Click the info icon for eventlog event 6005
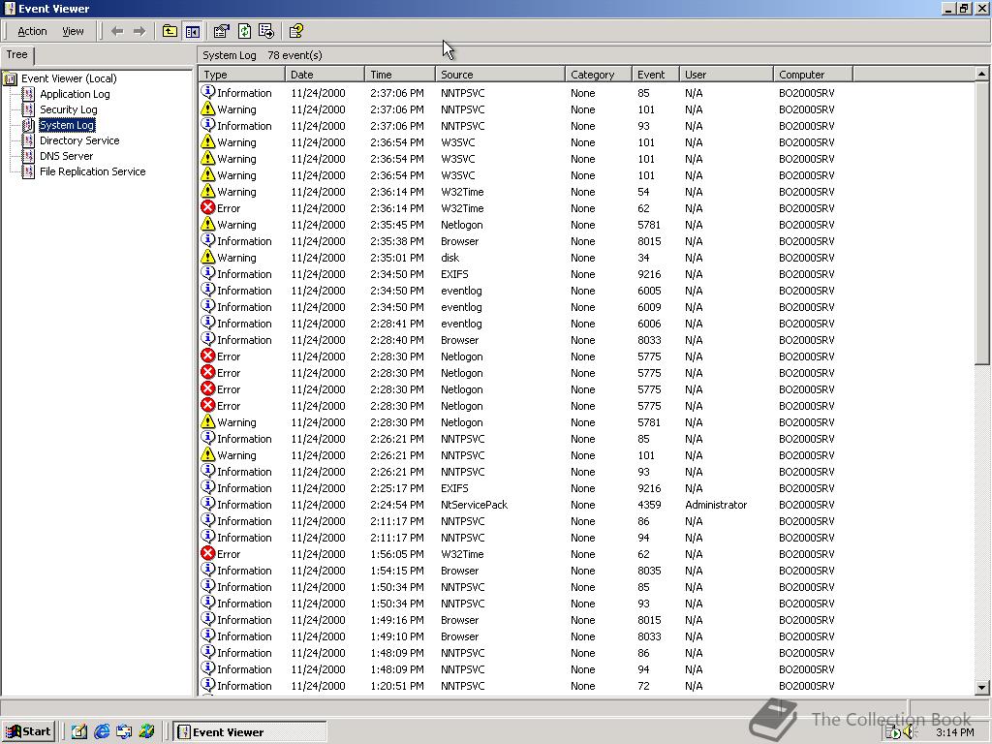 pyautogui.click(x=207, y=290)
